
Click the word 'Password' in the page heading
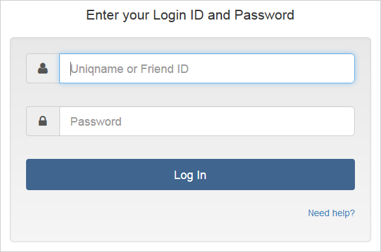[264, 15]
